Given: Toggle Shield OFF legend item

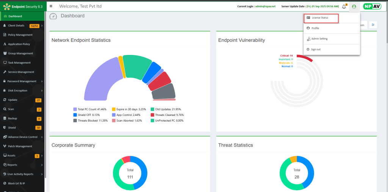Looking at the screenshot, I should [x=88, y=115].
